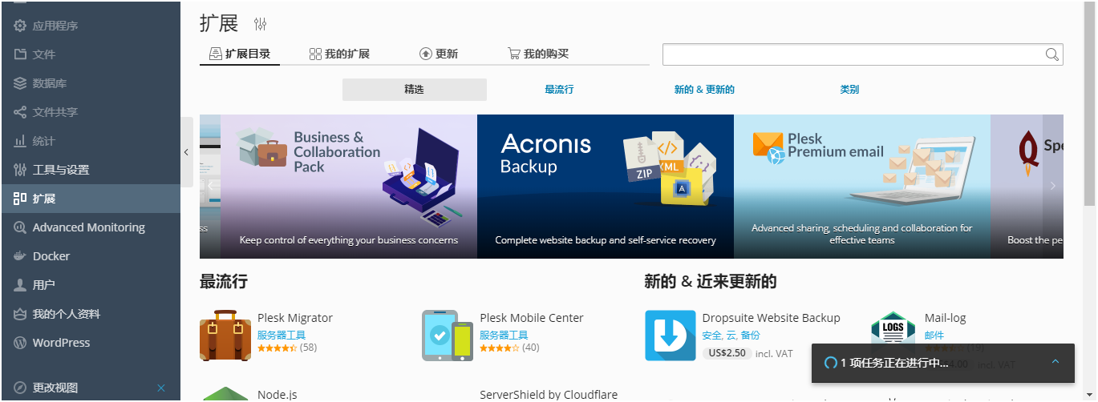Select the 新的 & 更新的 filter tab
The image size is (1098, 402).
click(x=704, y=90)
